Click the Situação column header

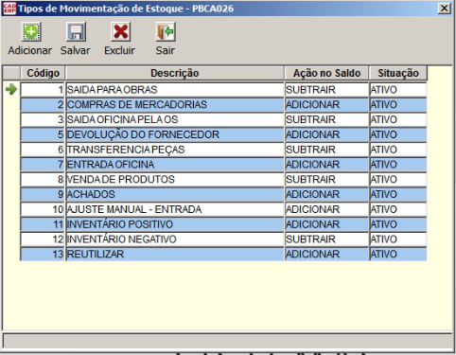pyautogui.click(x=398, y=73)
